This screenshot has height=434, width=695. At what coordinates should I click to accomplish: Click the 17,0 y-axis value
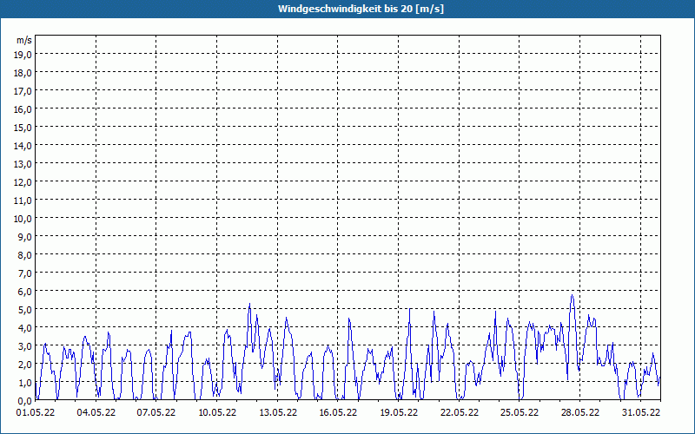point(24,91)
